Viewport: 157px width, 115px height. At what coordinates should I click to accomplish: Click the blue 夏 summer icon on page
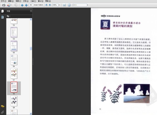coord(105,25)
